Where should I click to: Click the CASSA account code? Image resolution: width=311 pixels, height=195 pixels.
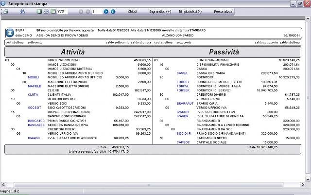pos(182,73)
